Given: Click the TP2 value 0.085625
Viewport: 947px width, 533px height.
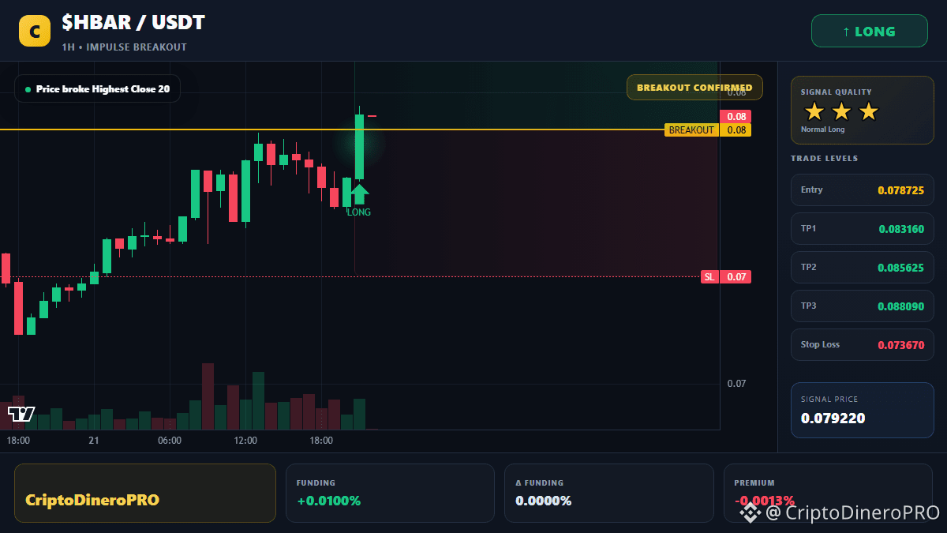Looking at the screenshot, I should pos(900,268).
